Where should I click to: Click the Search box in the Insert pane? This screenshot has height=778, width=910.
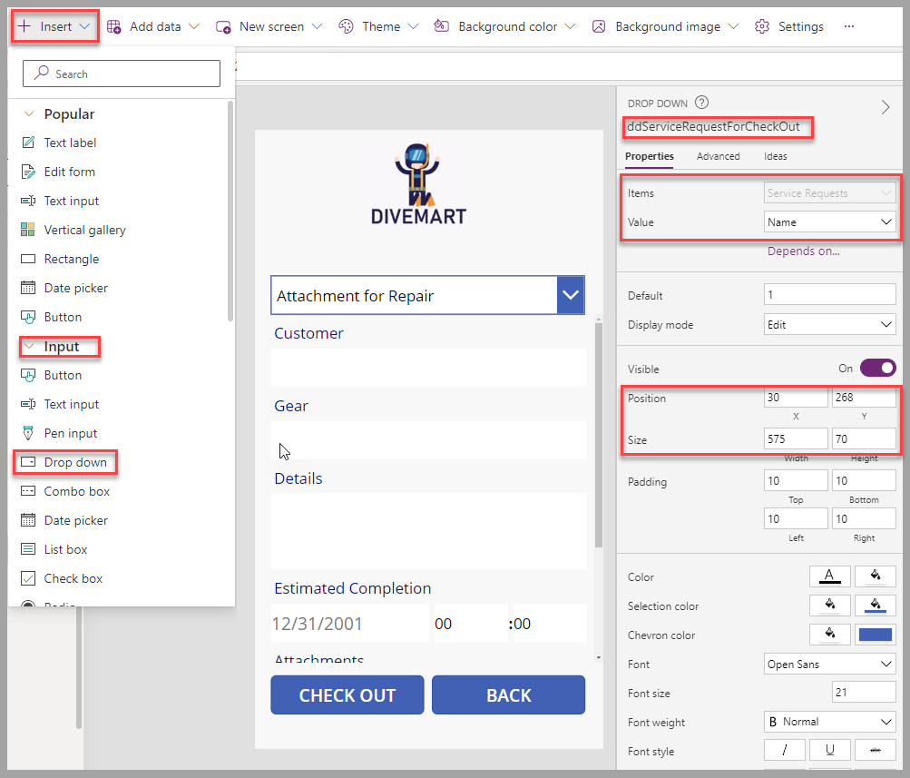(x=121, y=74)
